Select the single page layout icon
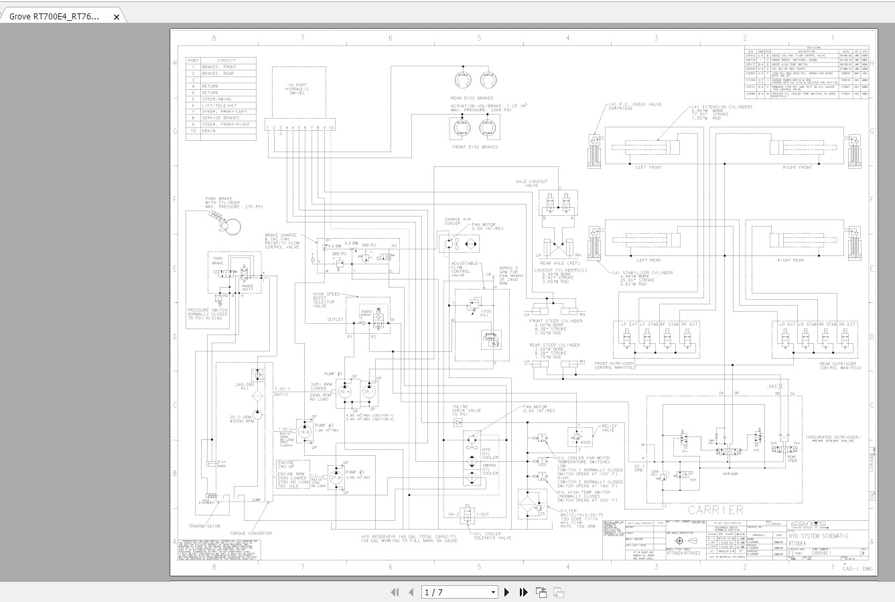The height and width of the screenshot is (602, 895). 540,593
